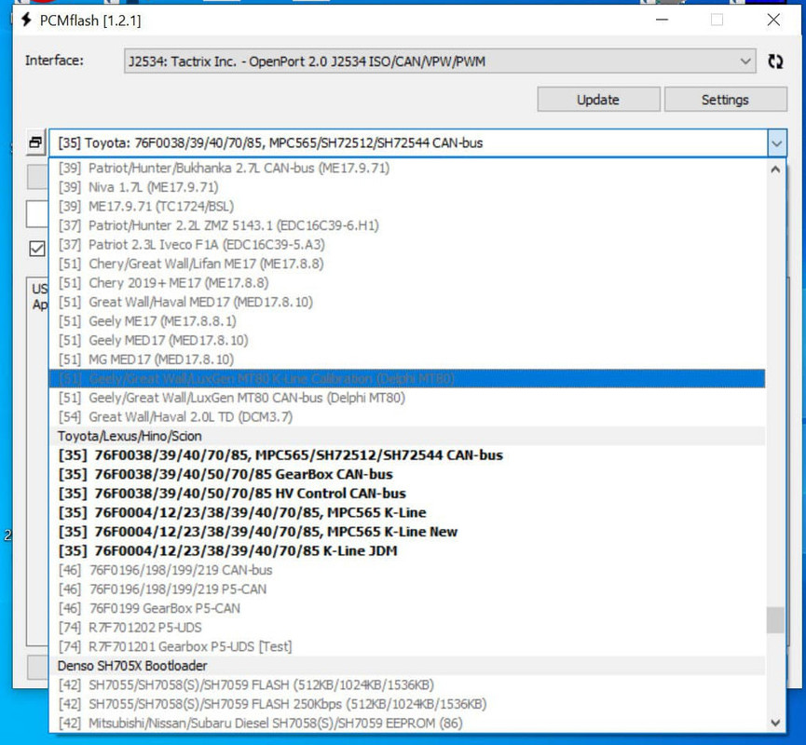Click the list scrollbar down arrow
The image size is (806, 745).
775,723
